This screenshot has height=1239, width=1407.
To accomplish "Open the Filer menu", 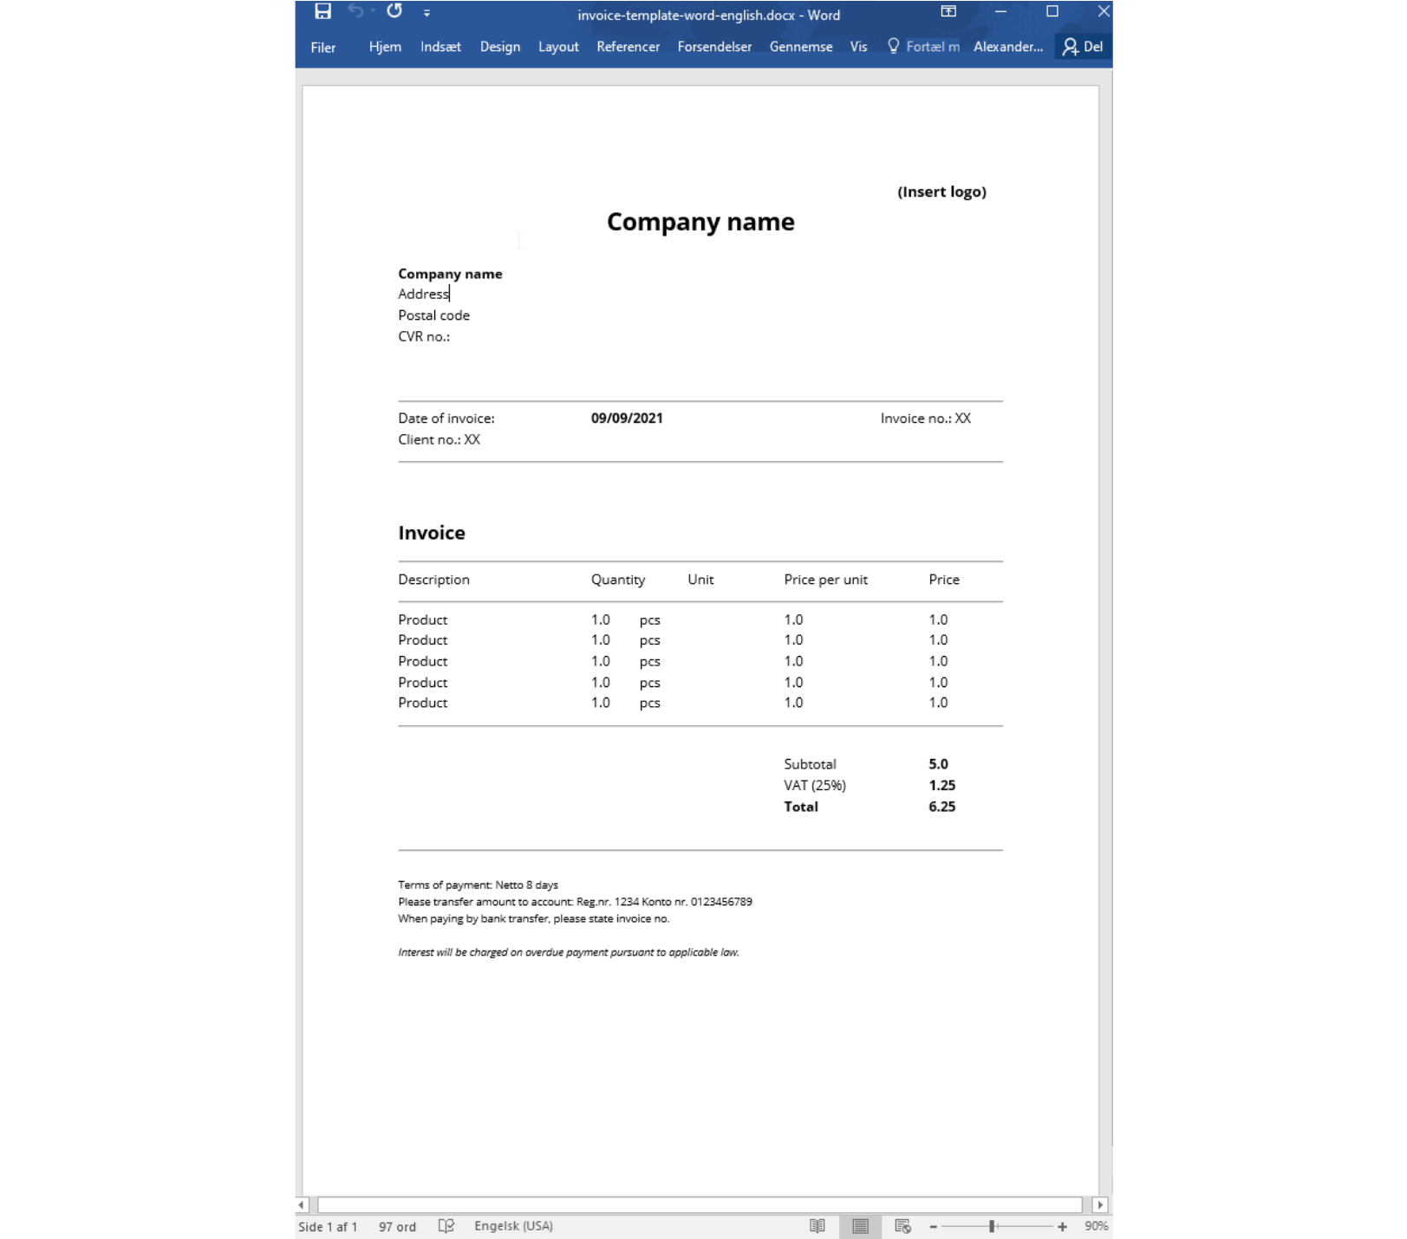I will coord(322,48).
